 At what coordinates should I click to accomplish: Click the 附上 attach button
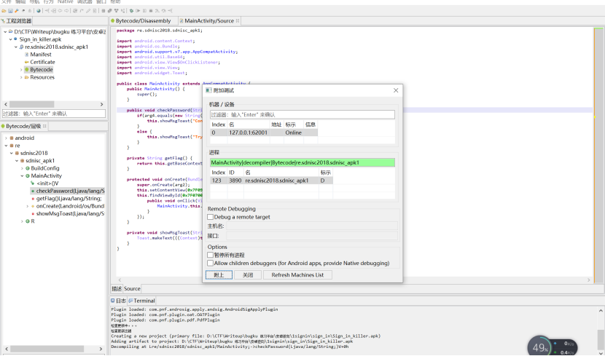tap(219, 275)
